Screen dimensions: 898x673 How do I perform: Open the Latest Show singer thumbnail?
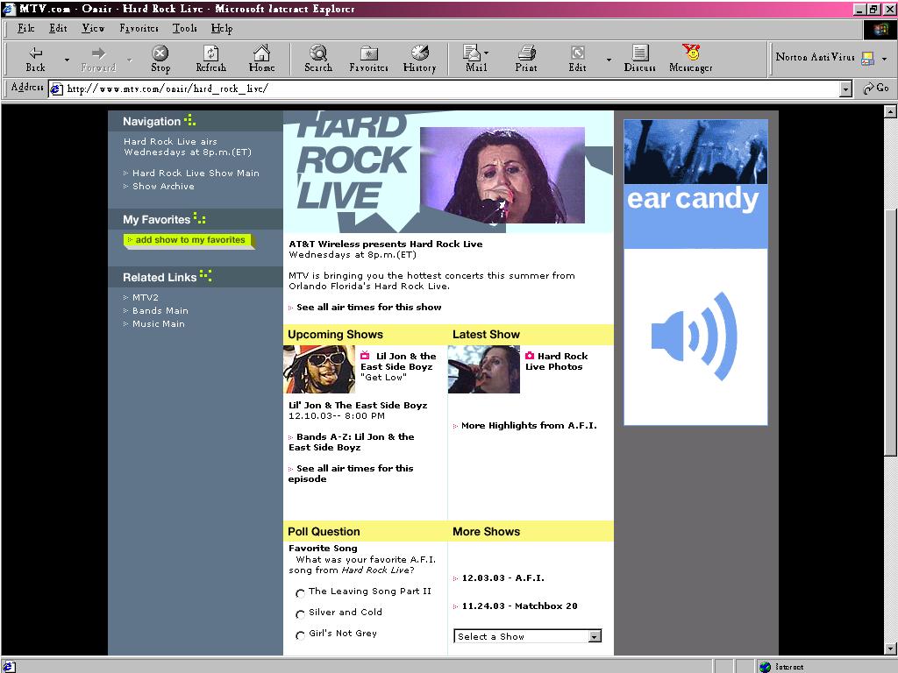(x=484, y=369)
